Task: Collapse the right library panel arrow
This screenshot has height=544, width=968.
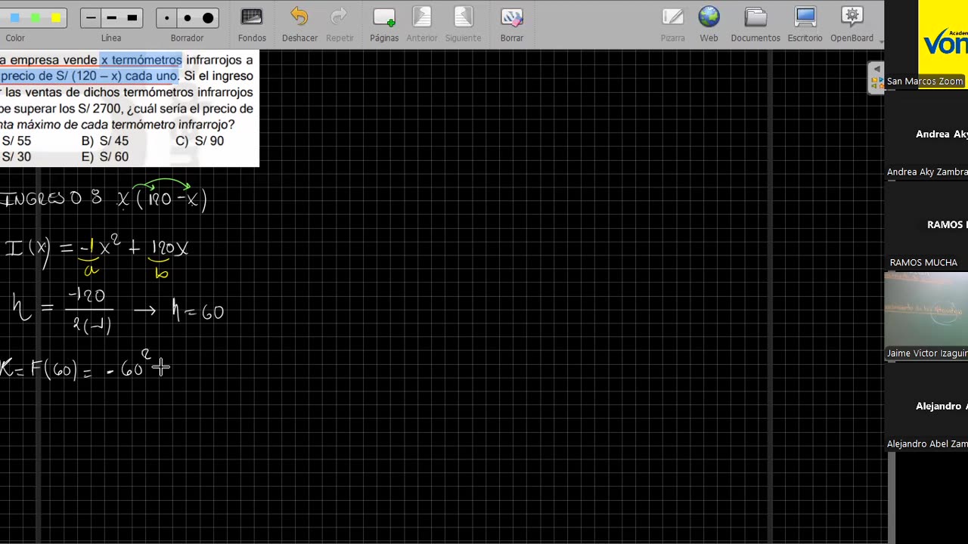Action: [x=876, y=69]
